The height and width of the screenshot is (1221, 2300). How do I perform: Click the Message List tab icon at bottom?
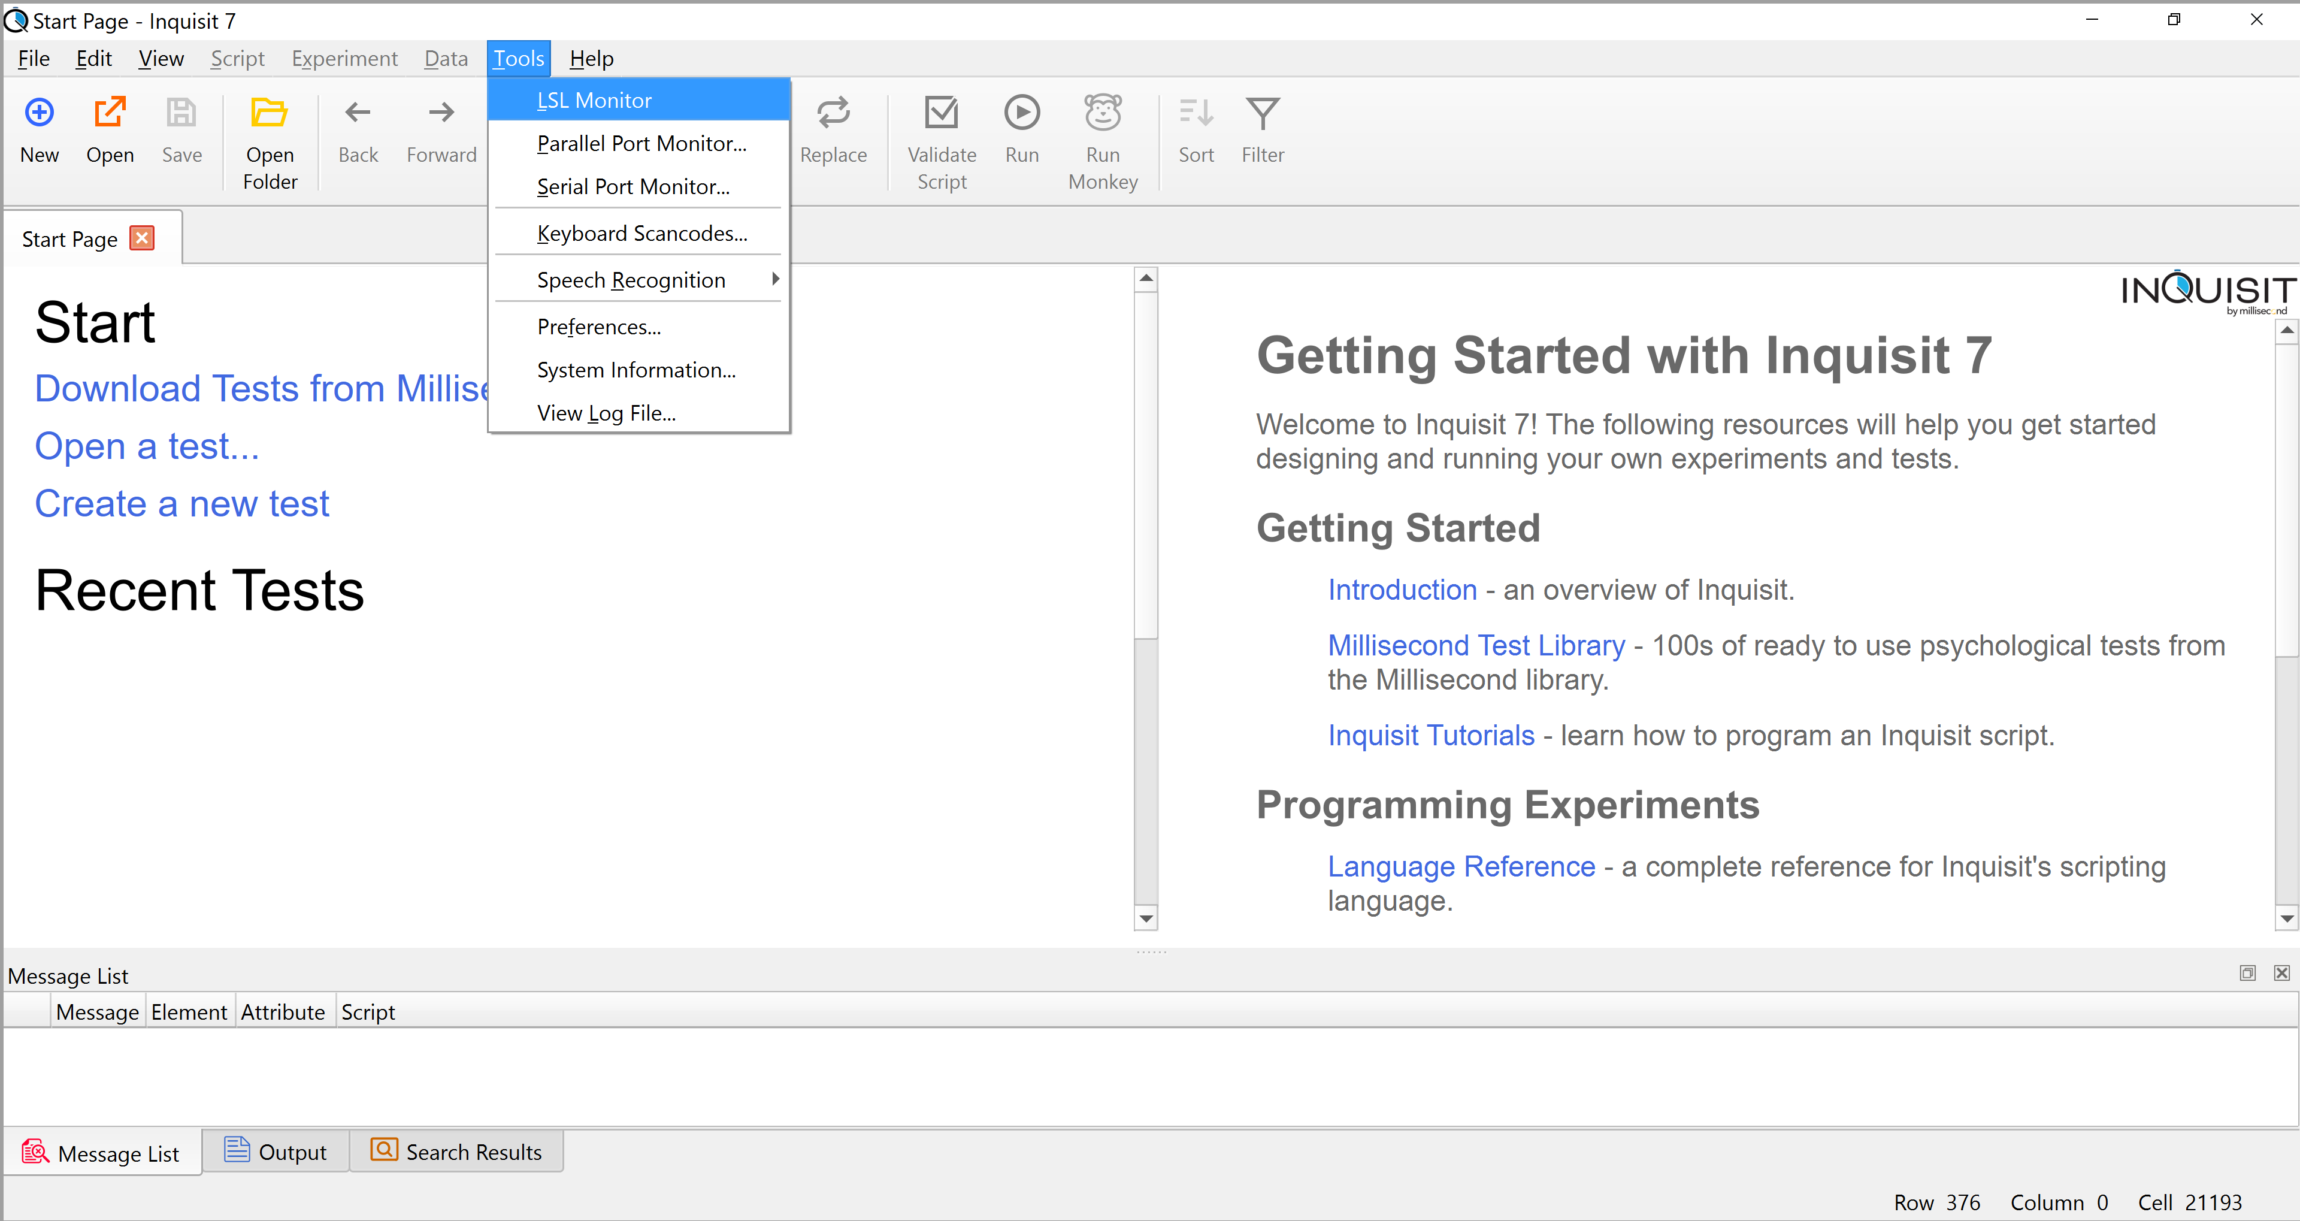tap(35, 1152)
